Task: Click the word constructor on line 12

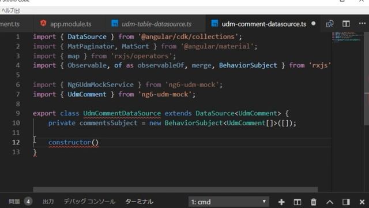Action: [x=70, y=142]
